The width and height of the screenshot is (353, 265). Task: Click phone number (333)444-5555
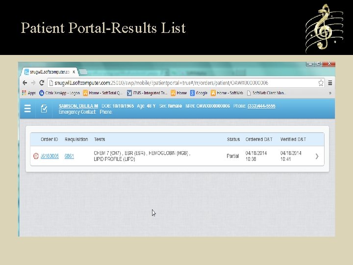point(261,106)
